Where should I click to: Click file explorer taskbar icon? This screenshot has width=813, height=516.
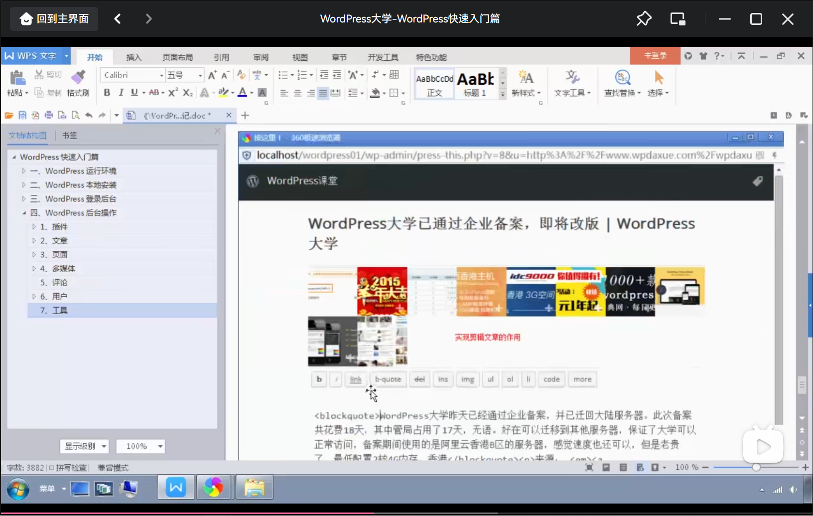click(254, 488)
